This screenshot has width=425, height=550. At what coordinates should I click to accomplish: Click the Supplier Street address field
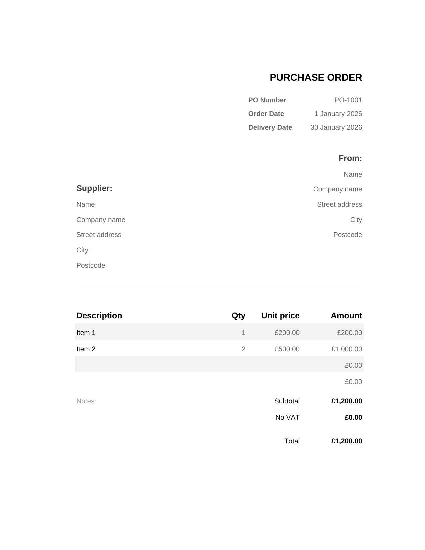pyautogui.click(x=99, y=235)
